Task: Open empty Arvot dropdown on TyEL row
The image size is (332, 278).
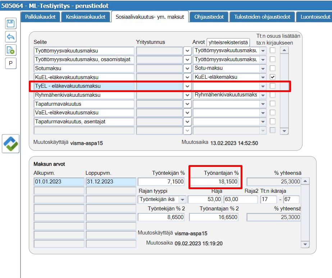Action: point(263,86)
